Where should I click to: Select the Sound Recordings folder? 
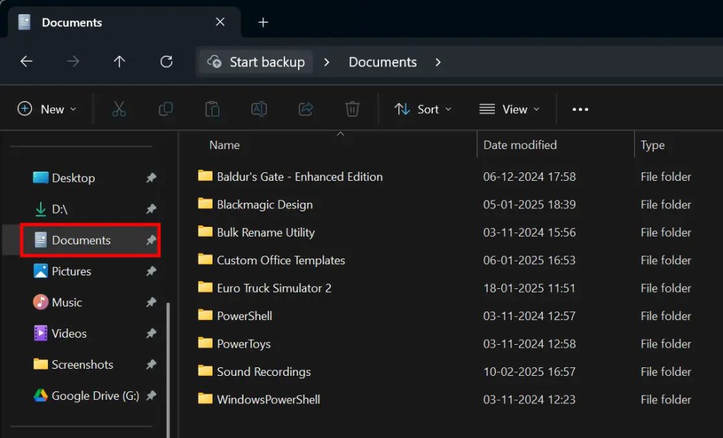pos(264,372)
